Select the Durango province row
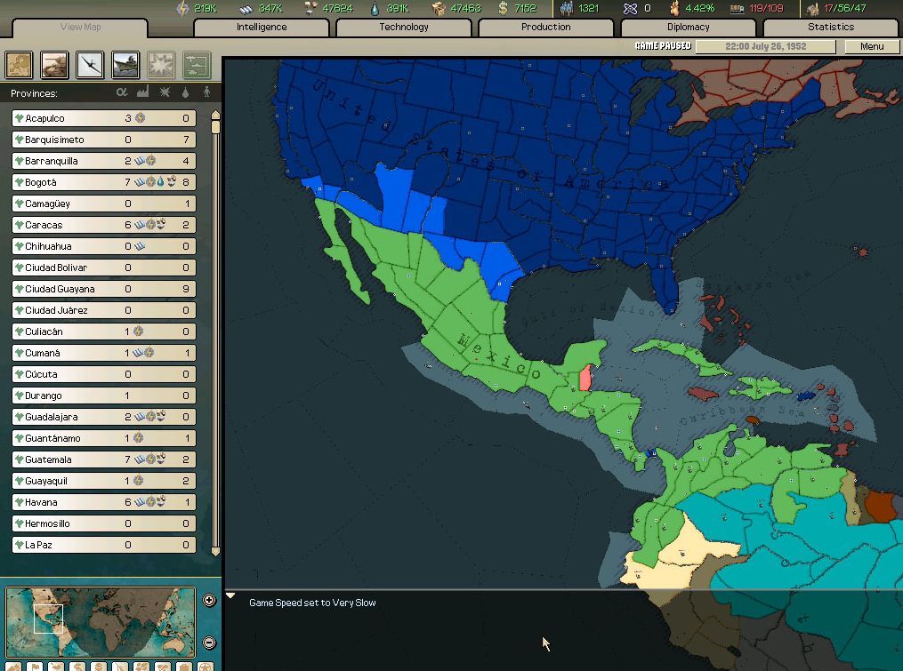 click(x=104, y=395)
